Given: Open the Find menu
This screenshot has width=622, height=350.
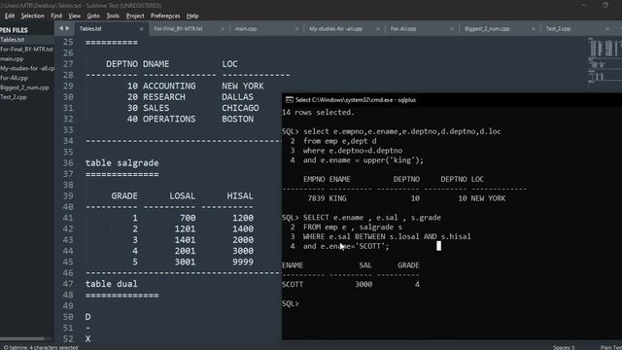Looking at the screenshot, I should [56, 16].
